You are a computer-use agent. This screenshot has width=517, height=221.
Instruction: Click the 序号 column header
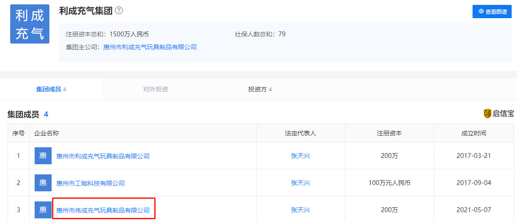19,134
